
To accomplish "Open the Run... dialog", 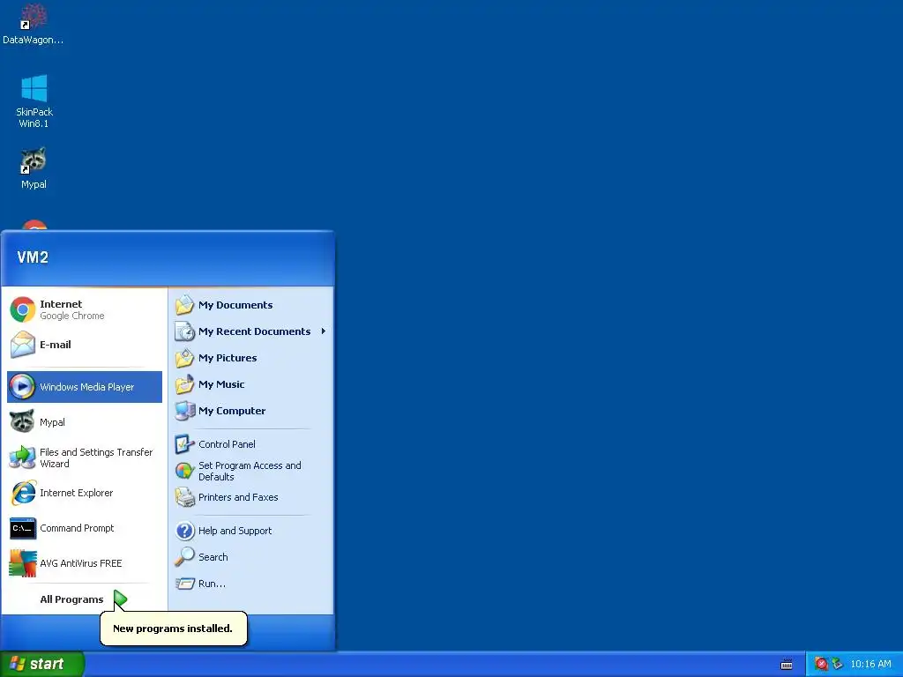I will tap(251, 584).
